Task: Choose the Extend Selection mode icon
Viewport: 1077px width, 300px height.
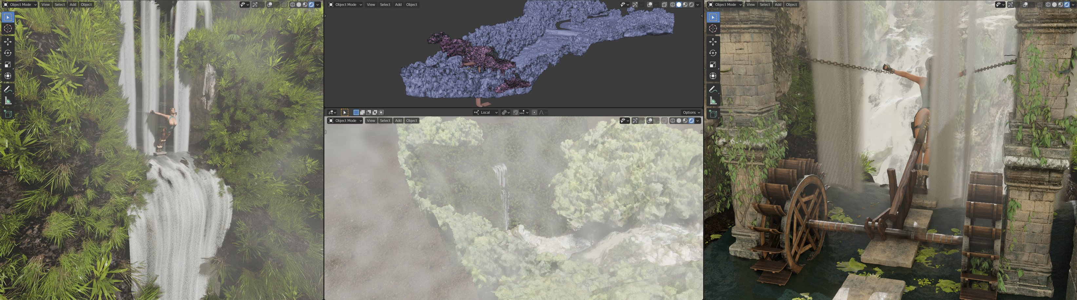Action: click(x=362, y=112)
